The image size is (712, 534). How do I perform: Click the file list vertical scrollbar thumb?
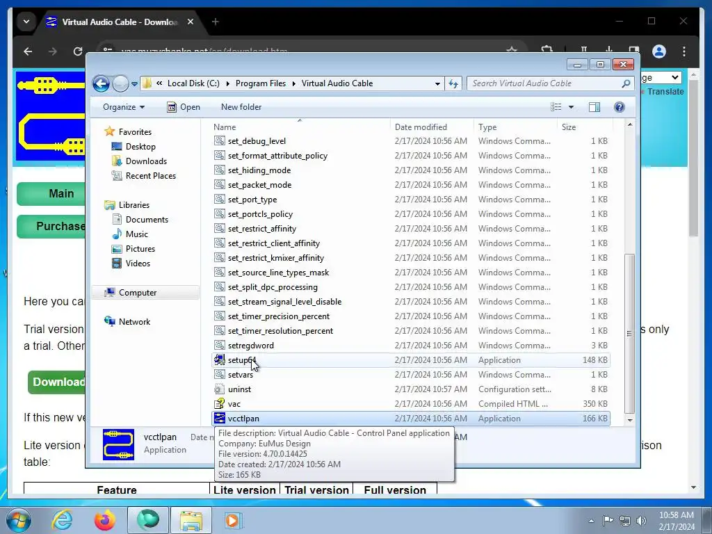[x=629, y=333]
